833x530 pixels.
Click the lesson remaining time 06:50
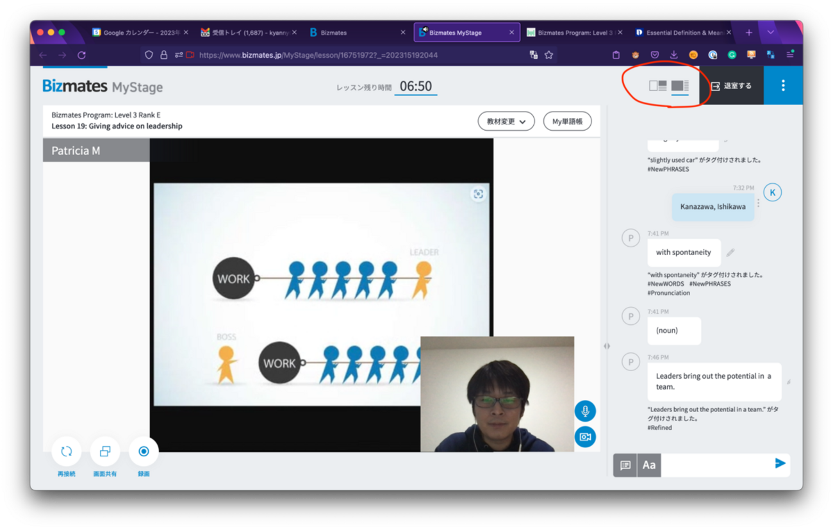[416, 87]
